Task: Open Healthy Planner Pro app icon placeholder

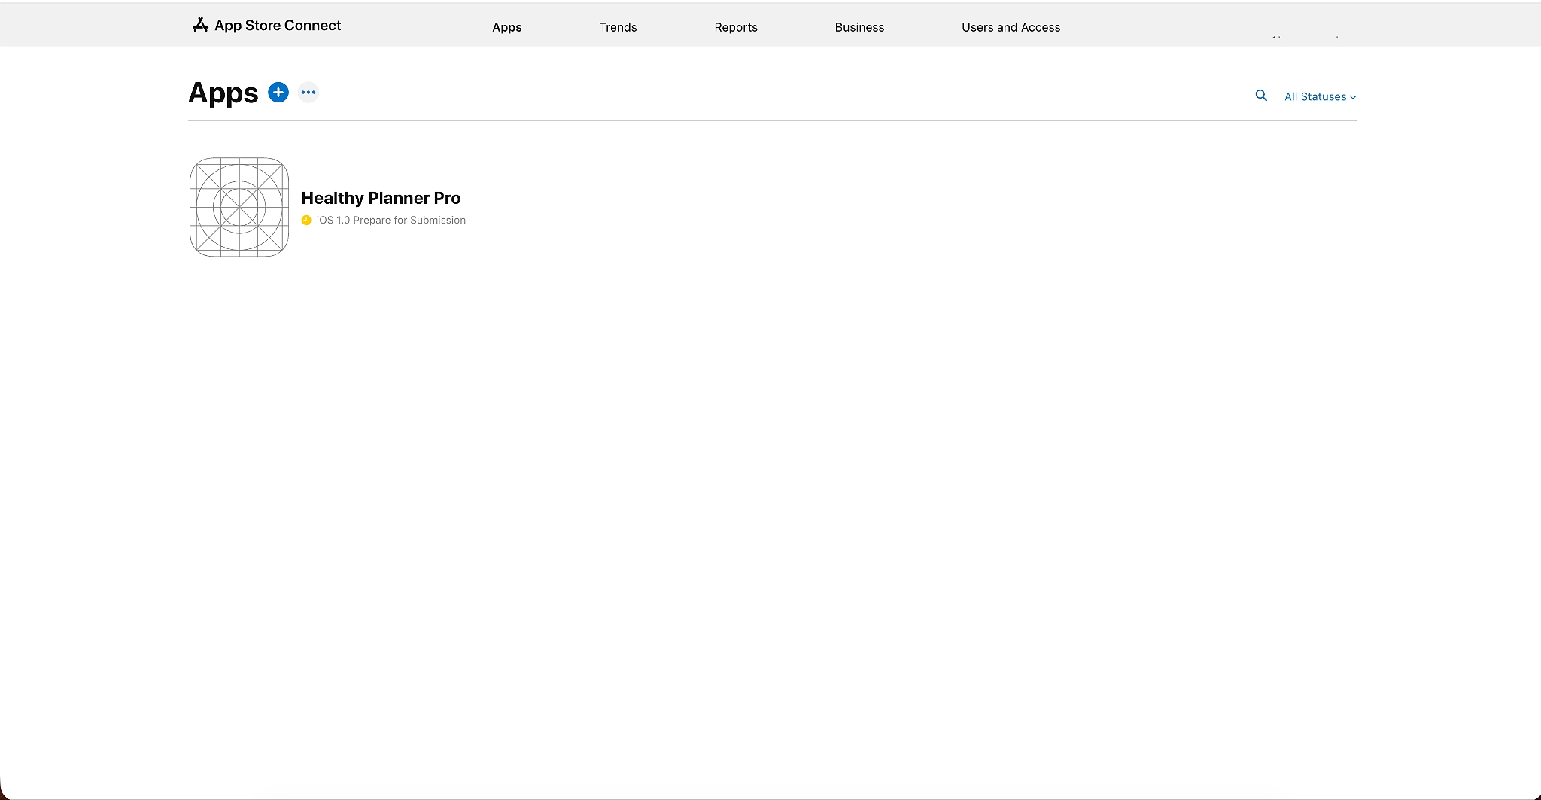Action: tap(239, 207)
